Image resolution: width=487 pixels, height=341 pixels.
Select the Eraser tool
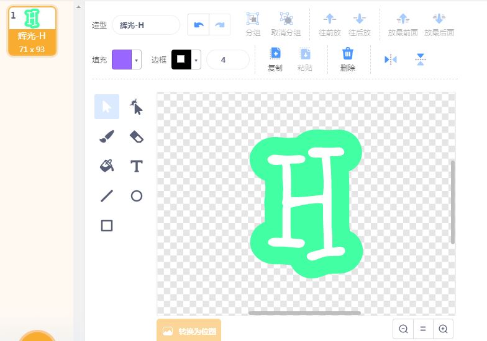point(137,136)
